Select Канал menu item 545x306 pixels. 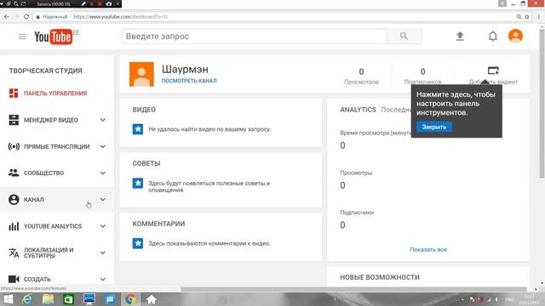tap(34, 200)
